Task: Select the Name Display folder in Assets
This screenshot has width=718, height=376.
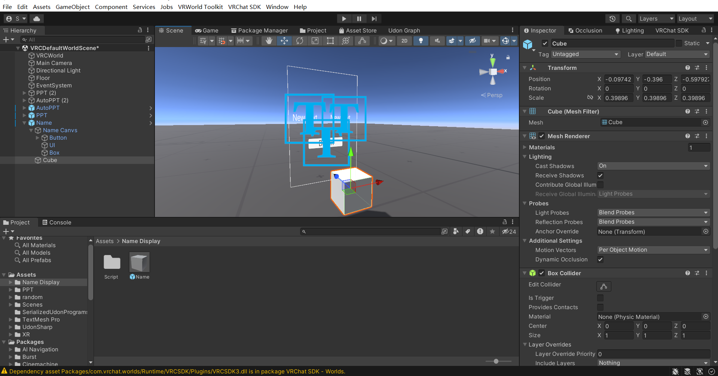Action: pos(41,282)
